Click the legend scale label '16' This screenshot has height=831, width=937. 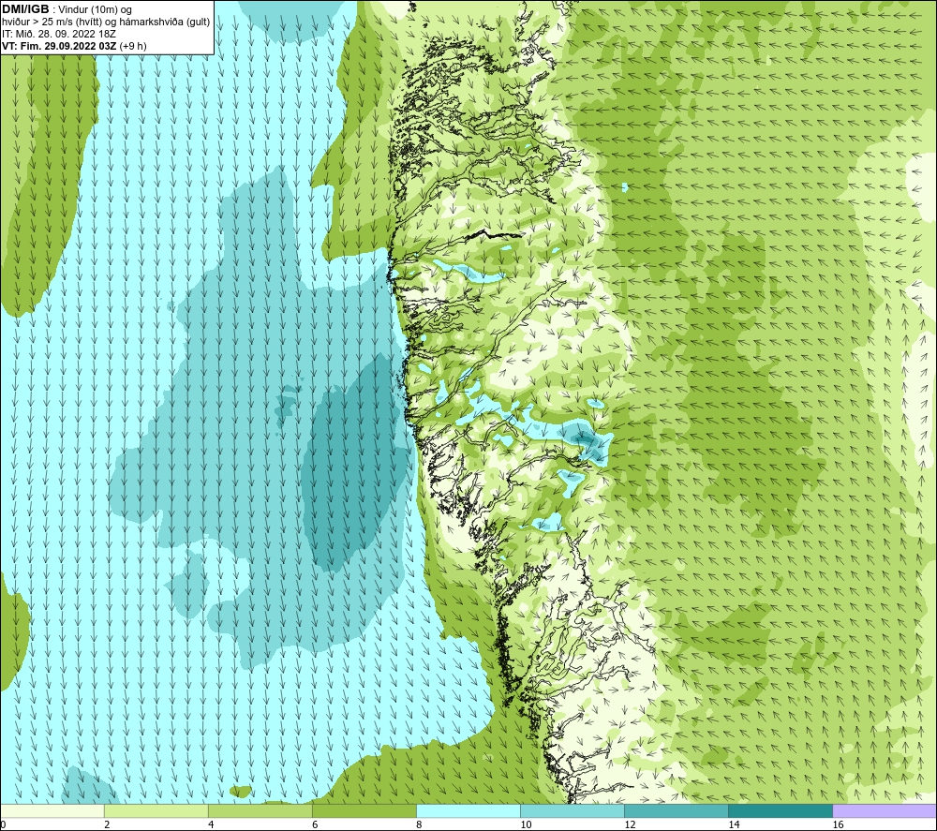click(x=837, y=825)
